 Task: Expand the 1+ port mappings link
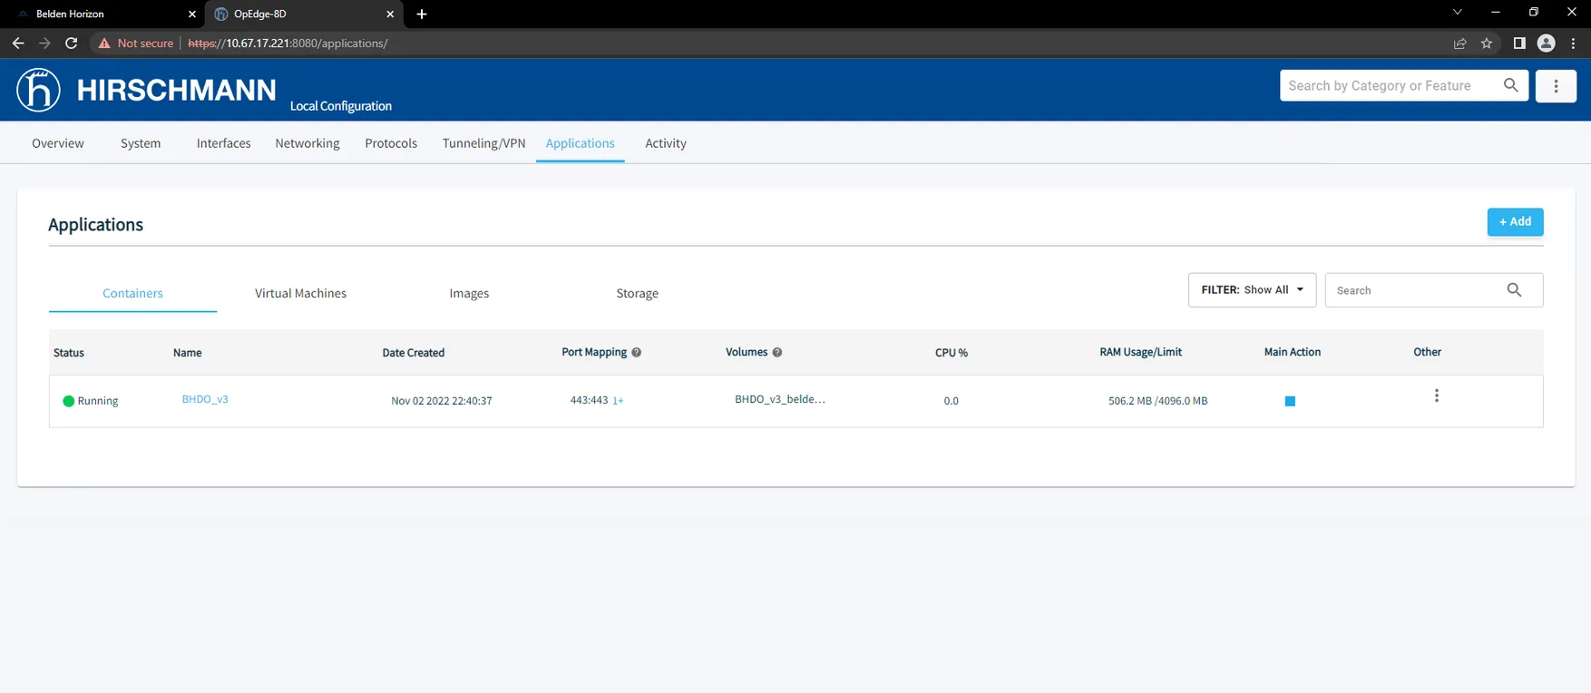tap(618, 401)
